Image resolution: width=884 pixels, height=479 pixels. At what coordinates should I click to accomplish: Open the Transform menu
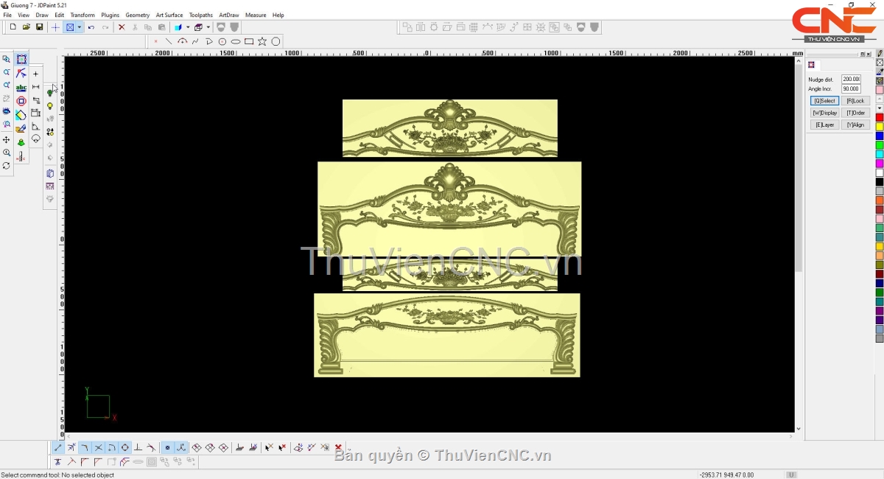83,15
